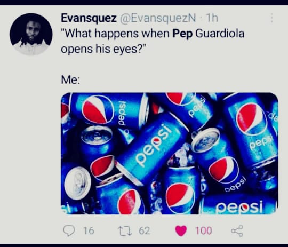Open Evansquez's profile picture
This screenshot has width=288, height=247.
31,34
